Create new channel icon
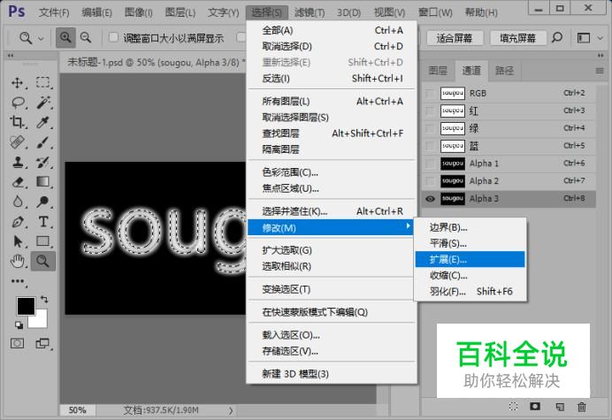 [560, 407]
